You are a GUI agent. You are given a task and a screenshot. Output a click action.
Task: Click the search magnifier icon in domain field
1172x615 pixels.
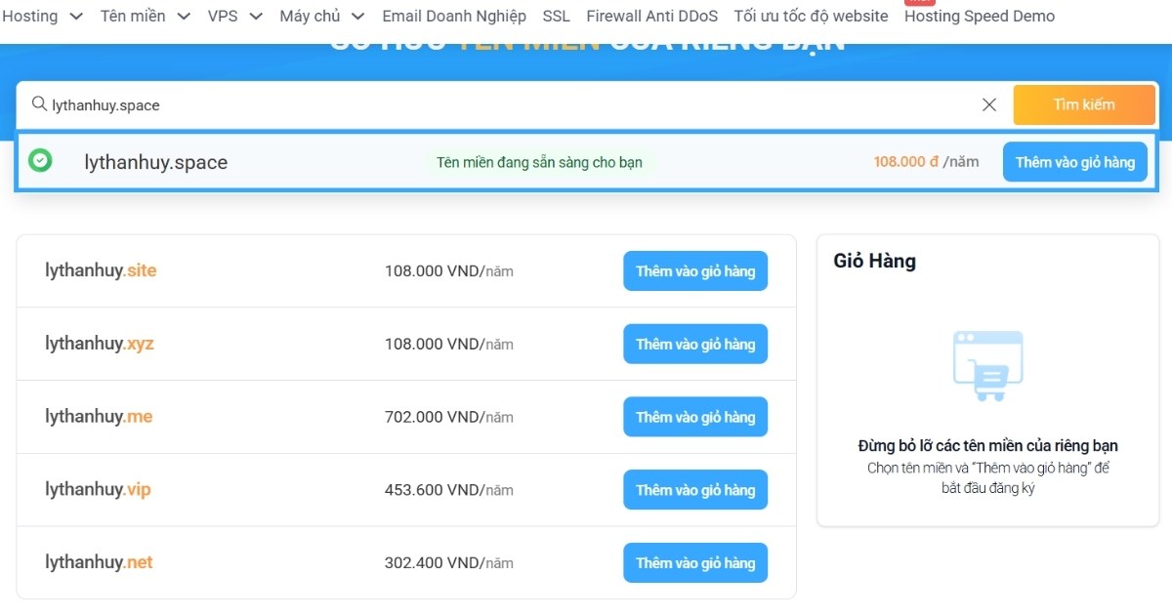[x=39, y=104]
